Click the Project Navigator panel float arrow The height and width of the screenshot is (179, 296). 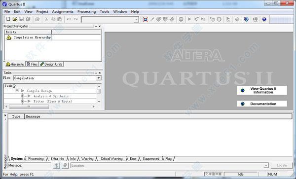coord(96,27)
